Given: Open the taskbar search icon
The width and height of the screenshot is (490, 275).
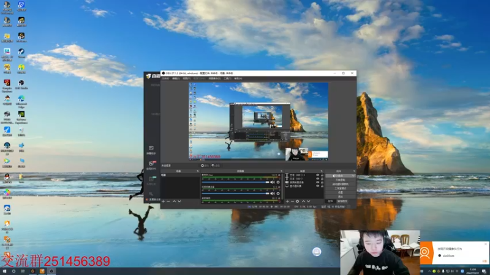Looking at the screenshot, I should [x=13, y=271].
